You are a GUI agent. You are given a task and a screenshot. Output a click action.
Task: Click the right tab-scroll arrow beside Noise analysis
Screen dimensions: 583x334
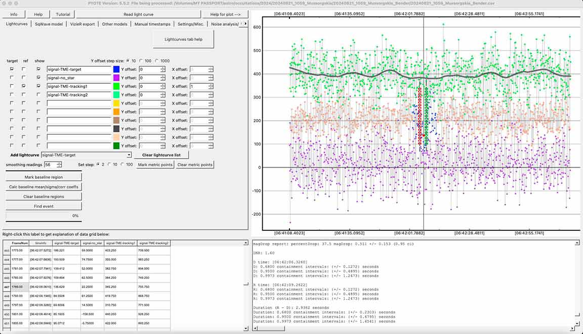coord(245,24)
